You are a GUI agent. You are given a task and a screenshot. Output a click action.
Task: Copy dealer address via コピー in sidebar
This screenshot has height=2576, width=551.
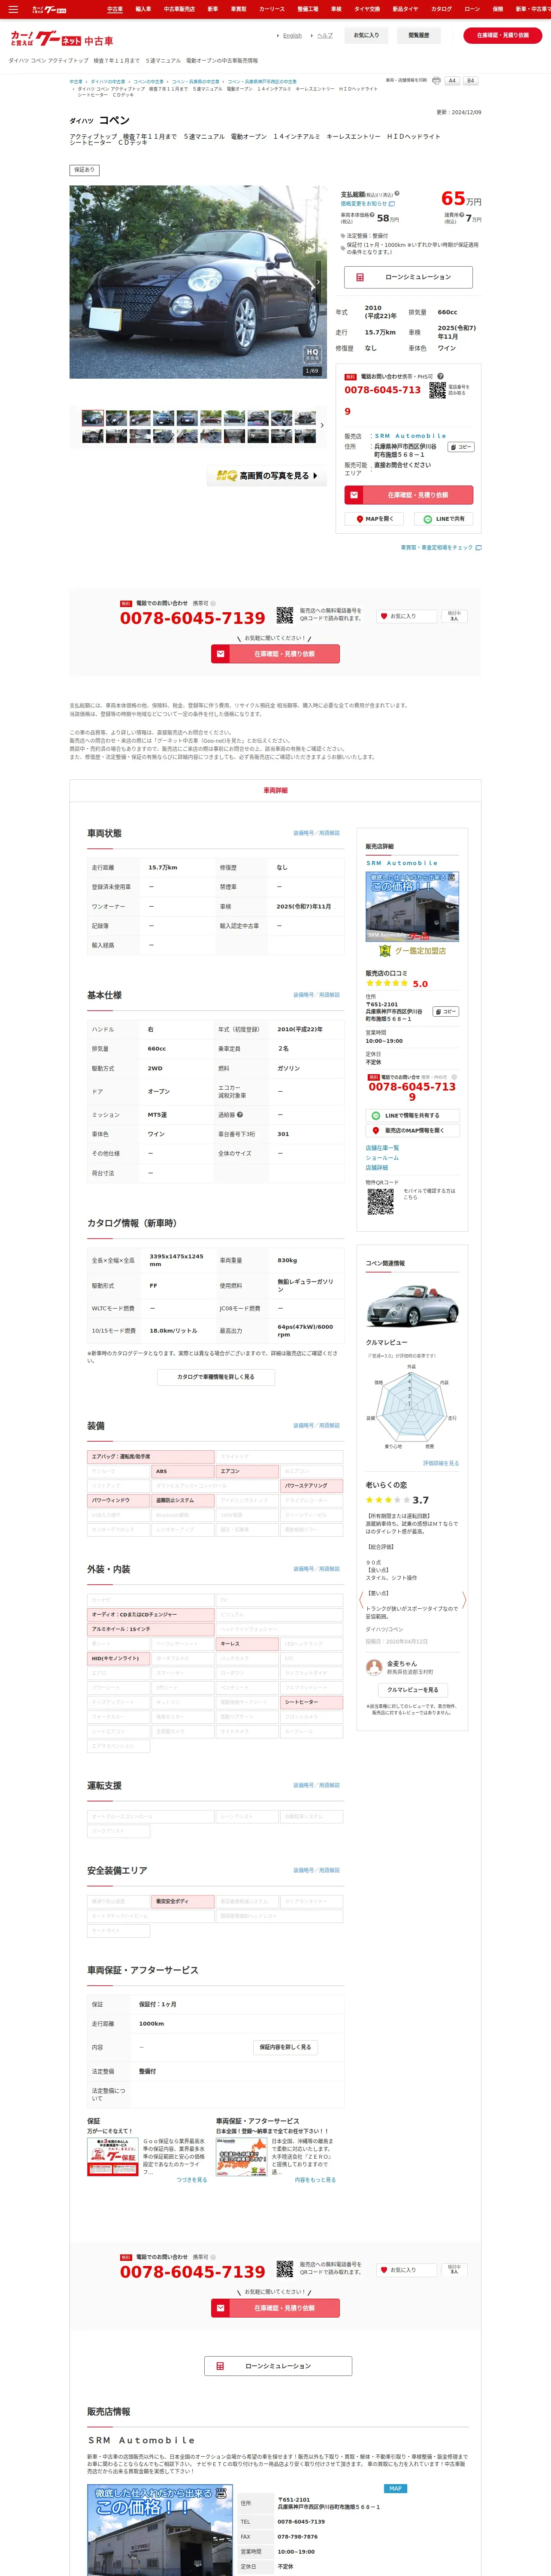tap(445, 1012)
